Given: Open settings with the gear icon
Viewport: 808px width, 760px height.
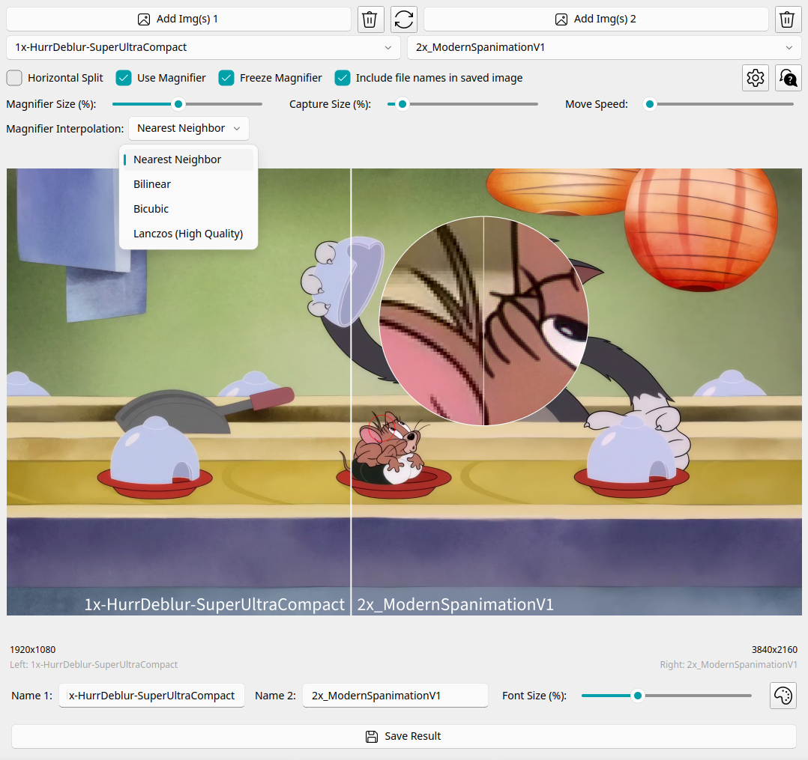Looking at the screenshot, I should pos(756,78).
